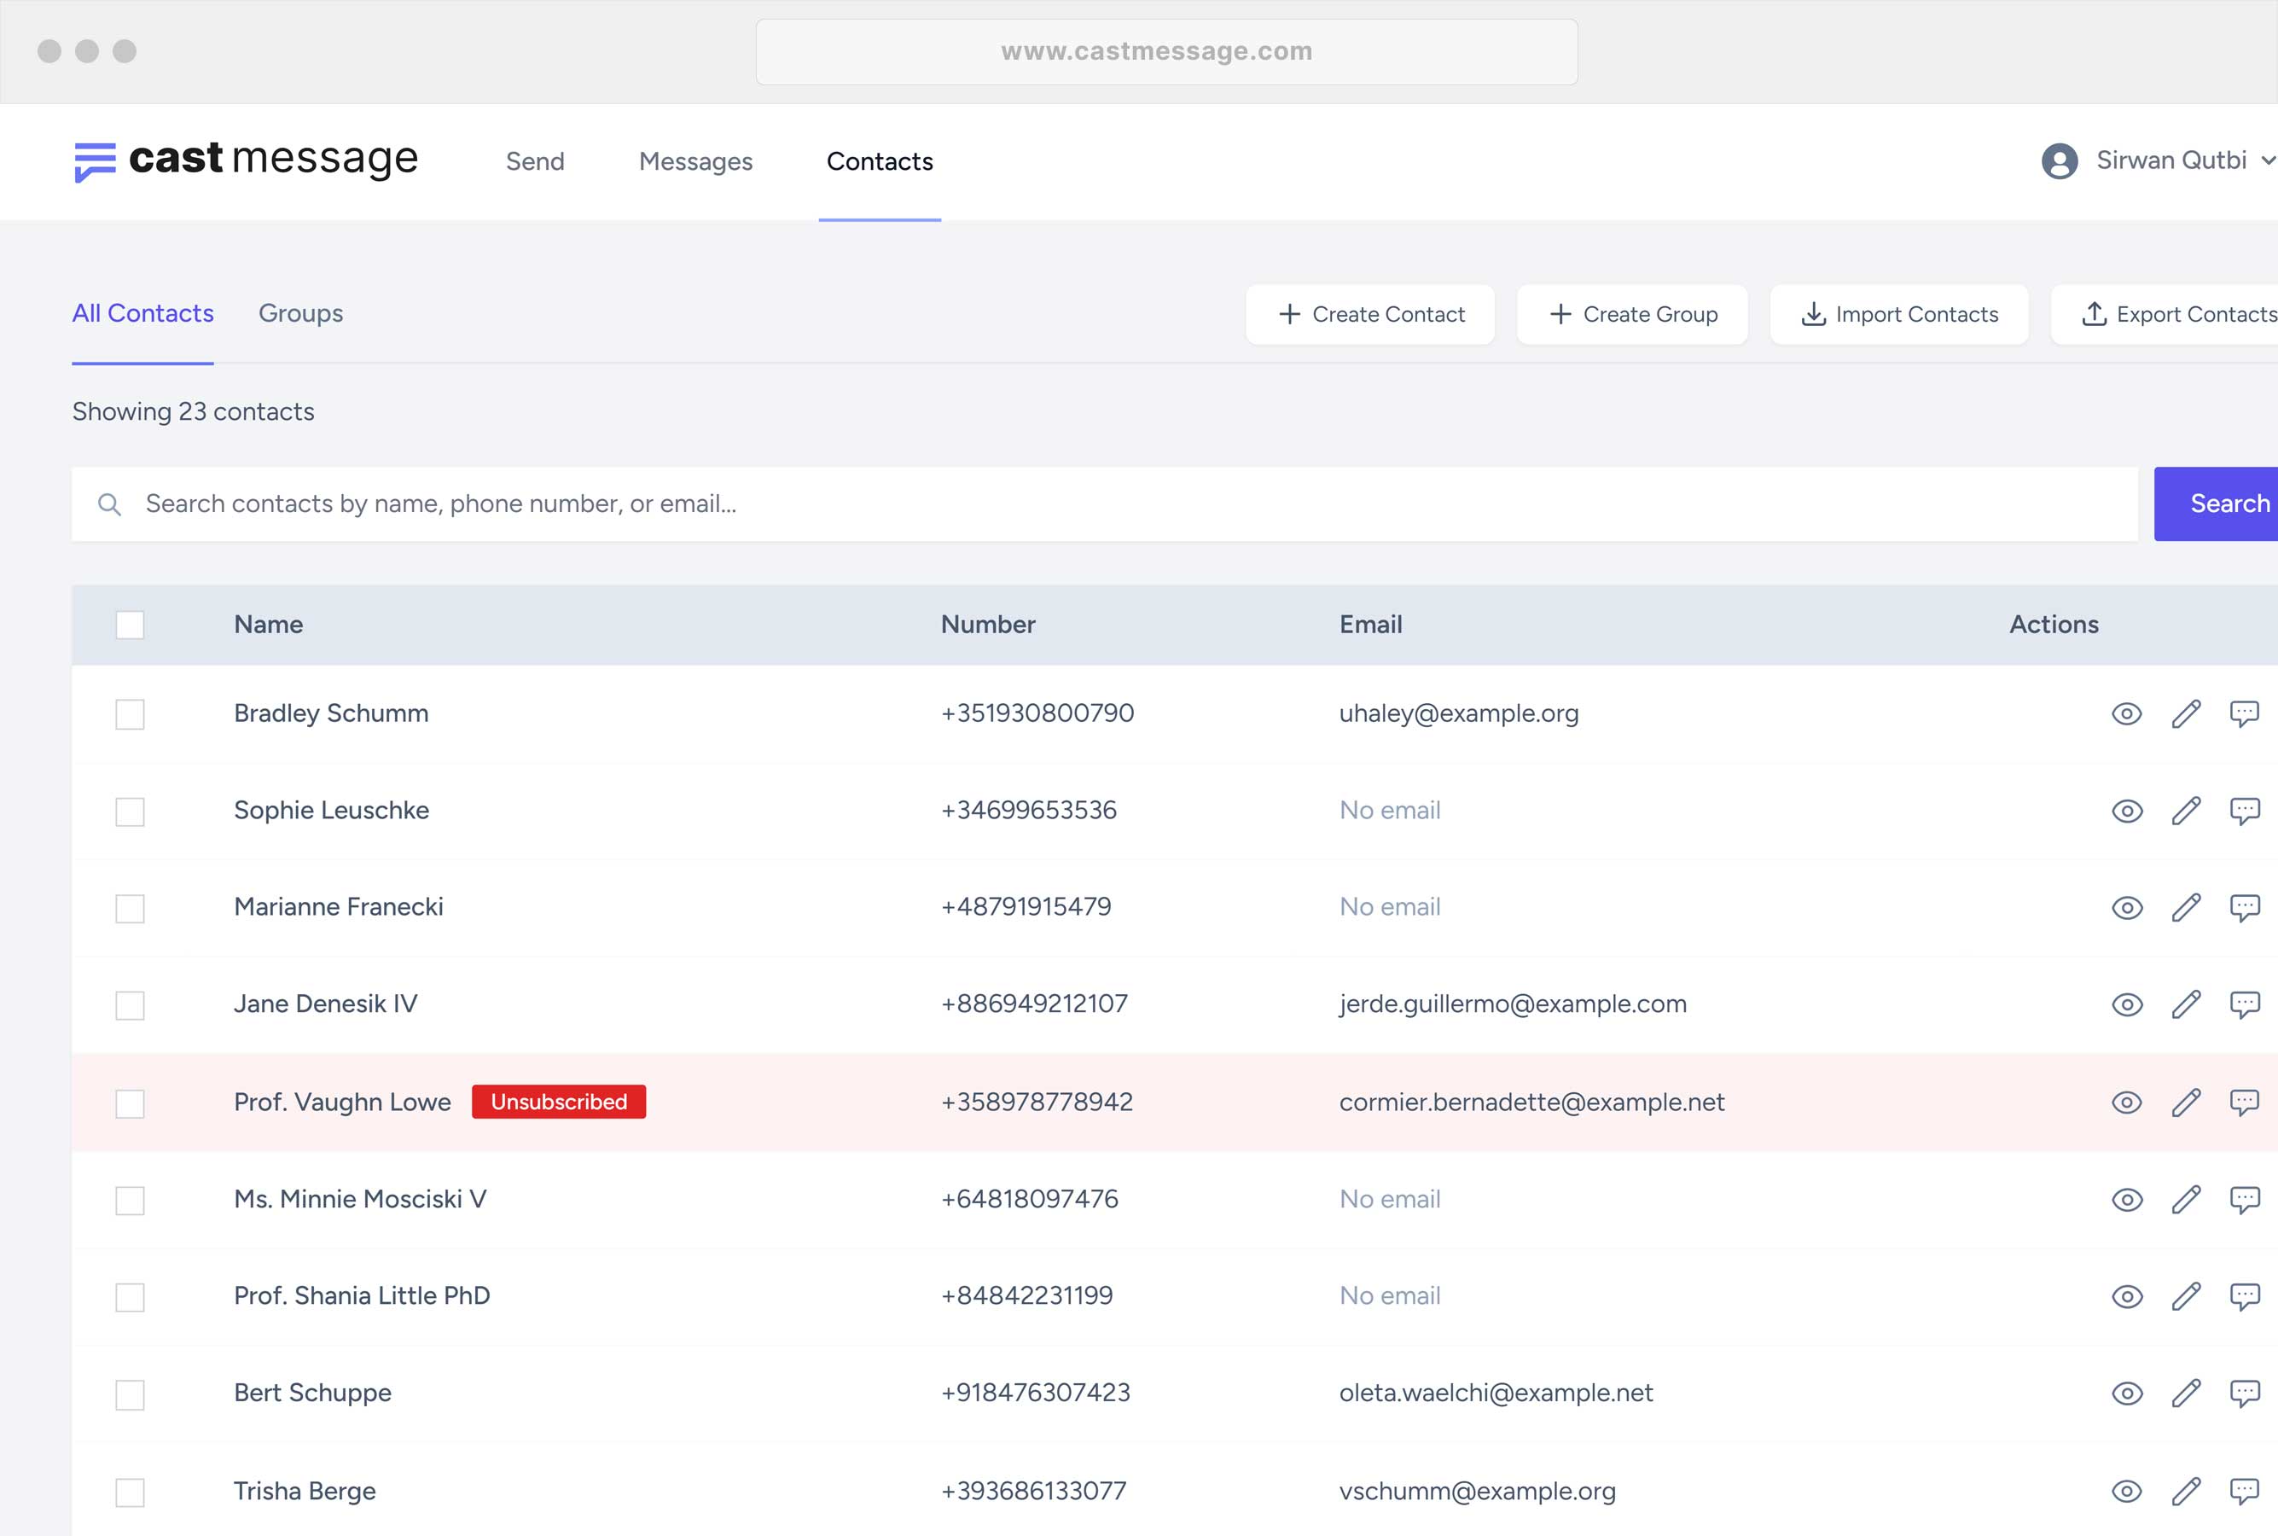The image size is (2278, 1536).
Task: Message Marianne Franecki via chat bubble icon
Action: (2245, 908)
